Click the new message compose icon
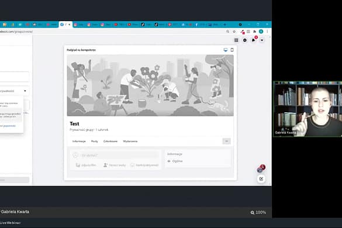342x228 pixels. pos(261,179)
